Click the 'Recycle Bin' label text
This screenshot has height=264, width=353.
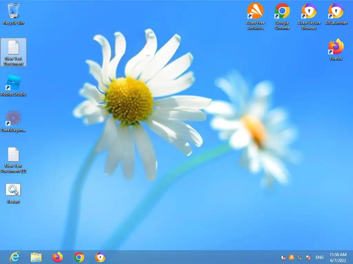tap(13, 23)
